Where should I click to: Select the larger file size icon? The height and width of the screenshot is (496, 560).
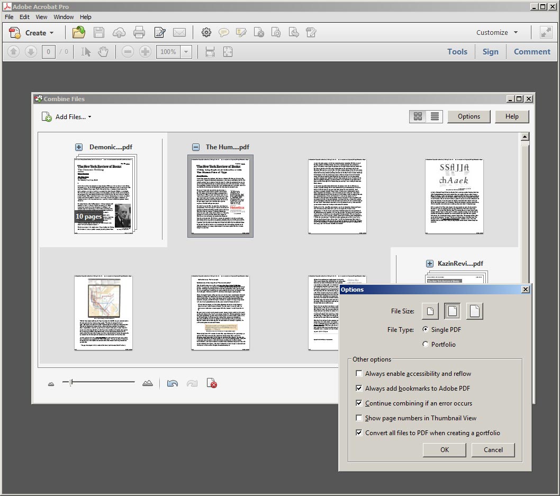click(x=475, y=311)
